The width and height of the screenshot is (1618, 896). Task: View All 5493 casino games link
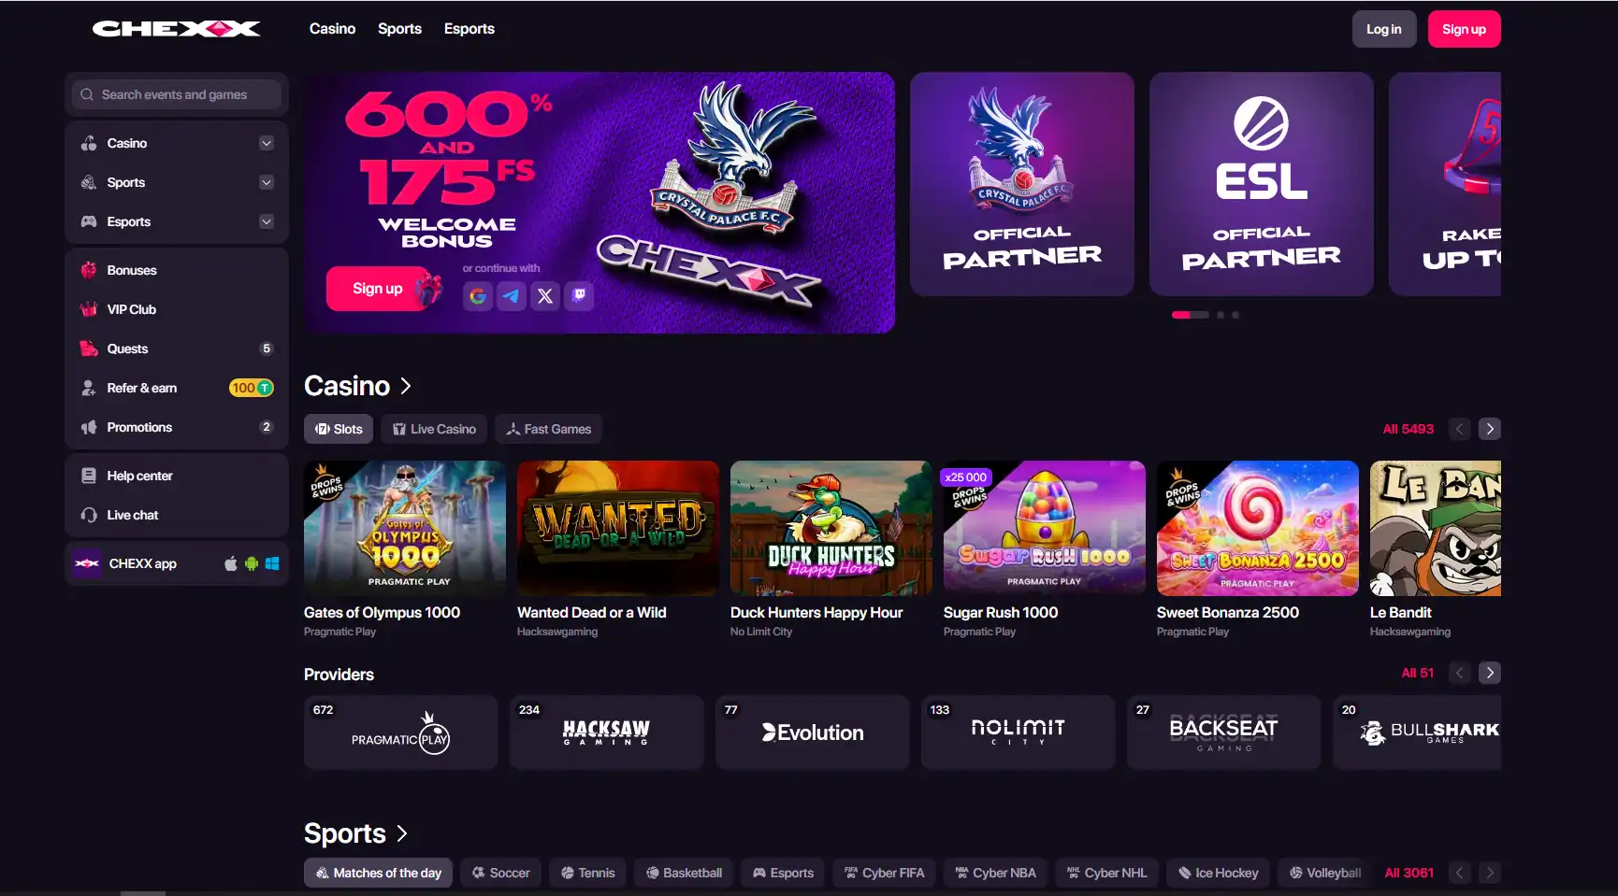click(1409, 429)
